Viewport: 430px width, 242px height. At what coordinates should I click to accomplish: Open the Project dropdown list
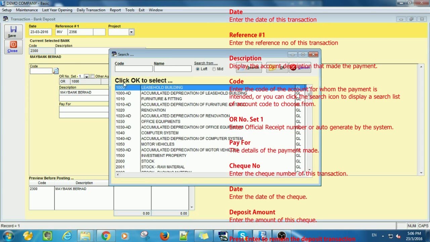(x=131, y=32)
